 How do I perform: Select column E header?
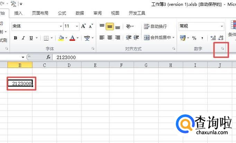[95, 65]
